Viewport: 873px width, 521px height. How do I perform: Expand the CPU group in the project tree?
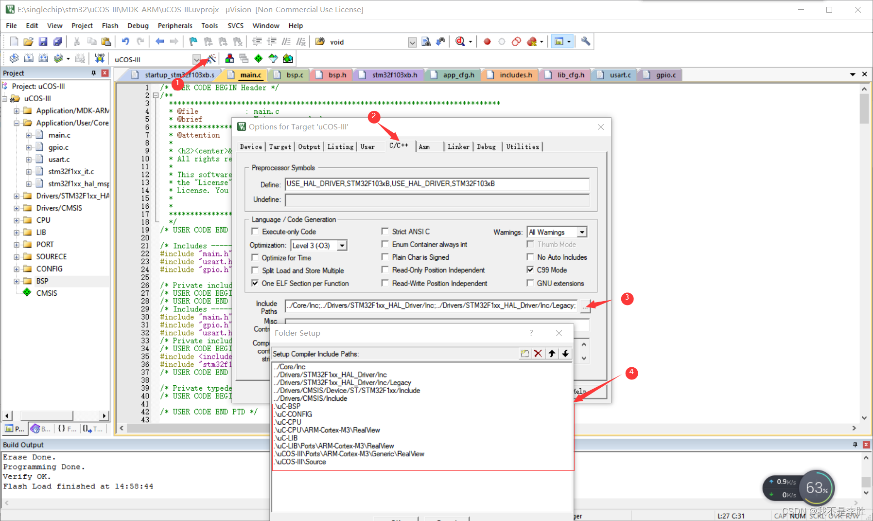(x=17, y=220)
